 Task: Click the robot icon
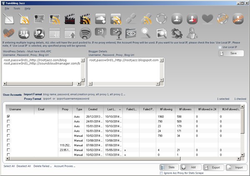tap(192, 33)
